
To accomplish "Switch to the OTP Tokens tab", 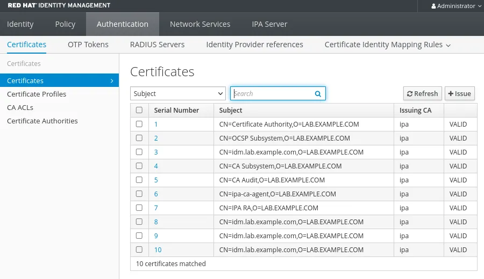I will 88,45.
